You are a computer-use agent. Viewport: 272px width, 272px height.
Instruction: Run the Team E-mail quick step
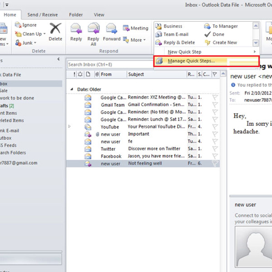click(172, 34)
